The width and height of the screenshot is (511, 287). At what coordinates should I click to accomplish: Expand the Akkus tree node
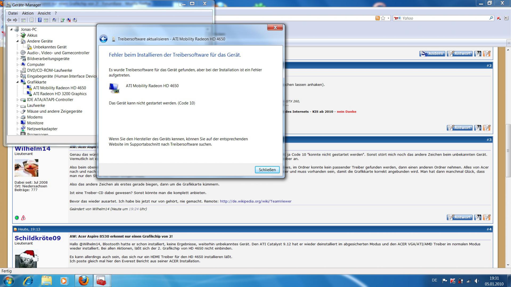[x=18, y=35]
